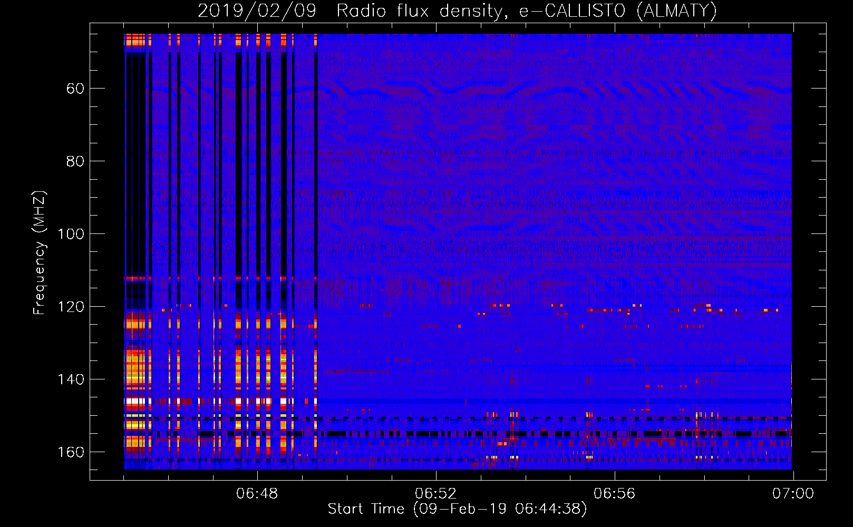Click the 06:56 time tick label

click(x=614, y=494)
